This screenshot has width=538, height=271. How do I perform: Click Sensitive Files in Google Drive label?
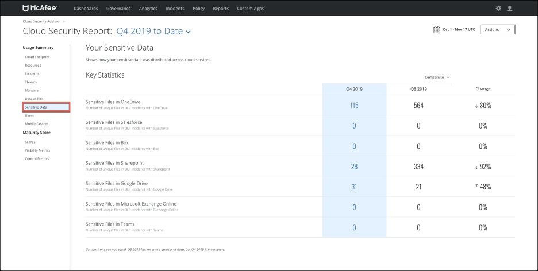(117, 183)
